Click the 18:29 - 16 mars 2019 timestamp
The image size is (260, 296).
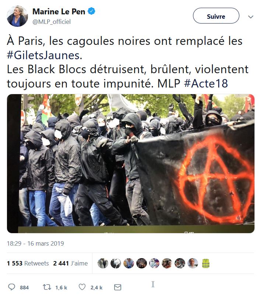[x=35, y=243]
